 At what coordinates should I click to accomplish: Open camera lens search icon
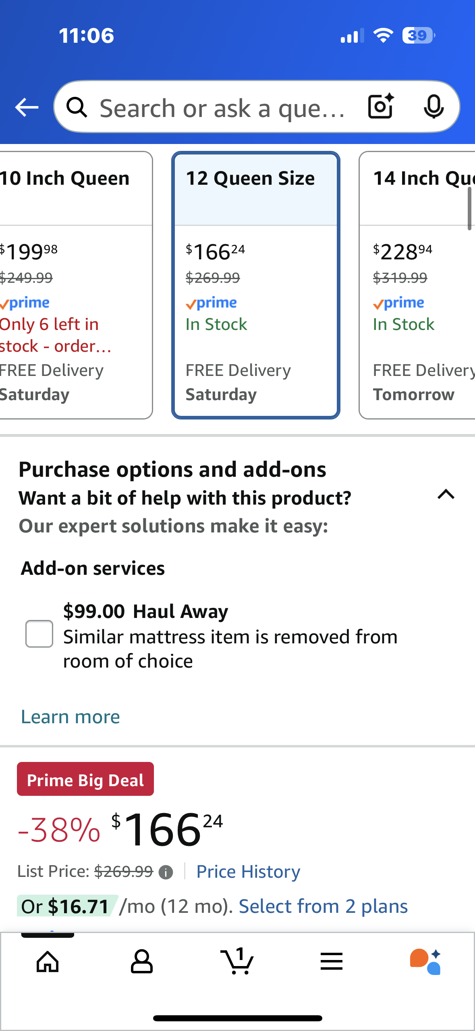point(380,106)
